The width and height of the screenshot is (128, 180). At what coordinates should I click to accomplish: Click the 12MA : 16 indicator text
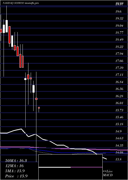point(14,166)
